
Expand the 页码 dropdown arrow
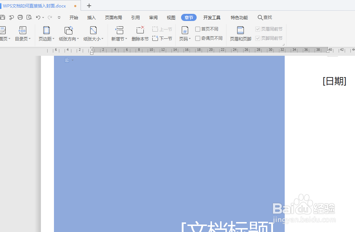pos(190,39)
